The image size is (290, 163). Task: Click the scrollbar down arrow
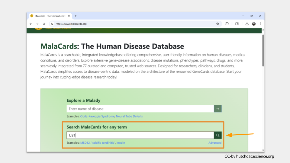[x=263, y=150]
